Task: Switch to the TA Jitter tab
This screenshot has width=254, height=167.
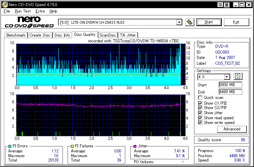Action: click(x=128, y=35)
